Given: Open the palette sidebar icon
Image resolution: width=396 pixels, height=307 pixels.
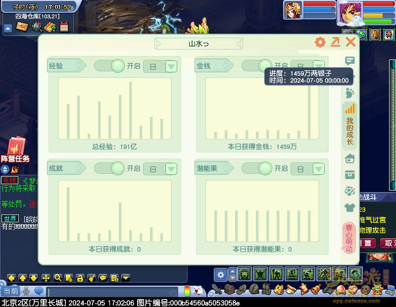Looking at the screenshot, I should pos(350,191).
